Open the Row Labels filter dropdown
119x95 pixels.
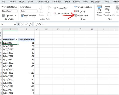click(17, 40)
